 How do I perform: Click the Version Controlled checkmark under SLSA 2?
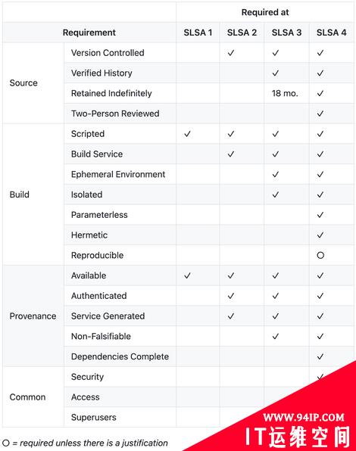click(231, 53)
